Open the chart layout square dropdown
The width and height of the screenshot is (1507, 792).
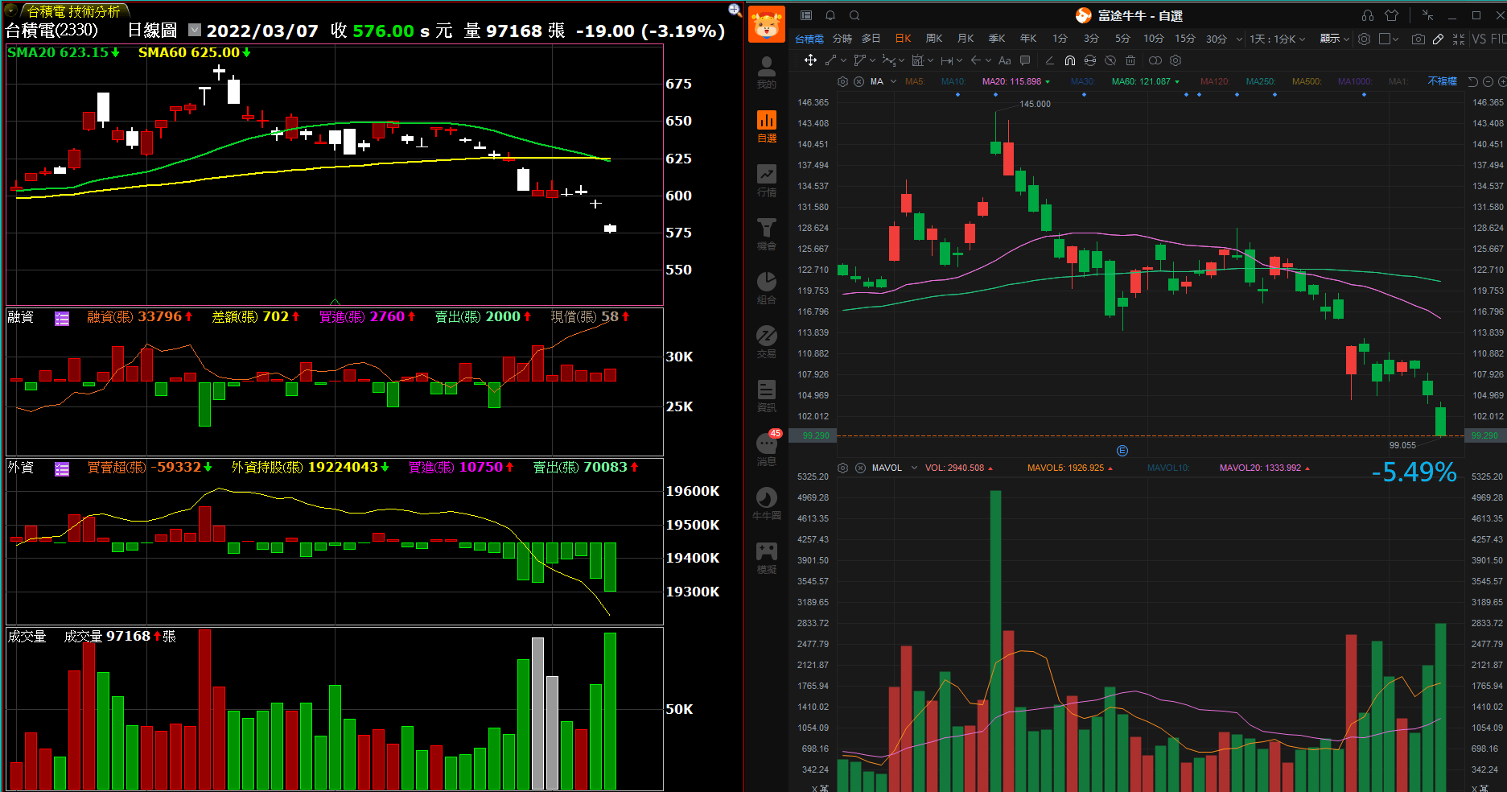point(1389,39)
